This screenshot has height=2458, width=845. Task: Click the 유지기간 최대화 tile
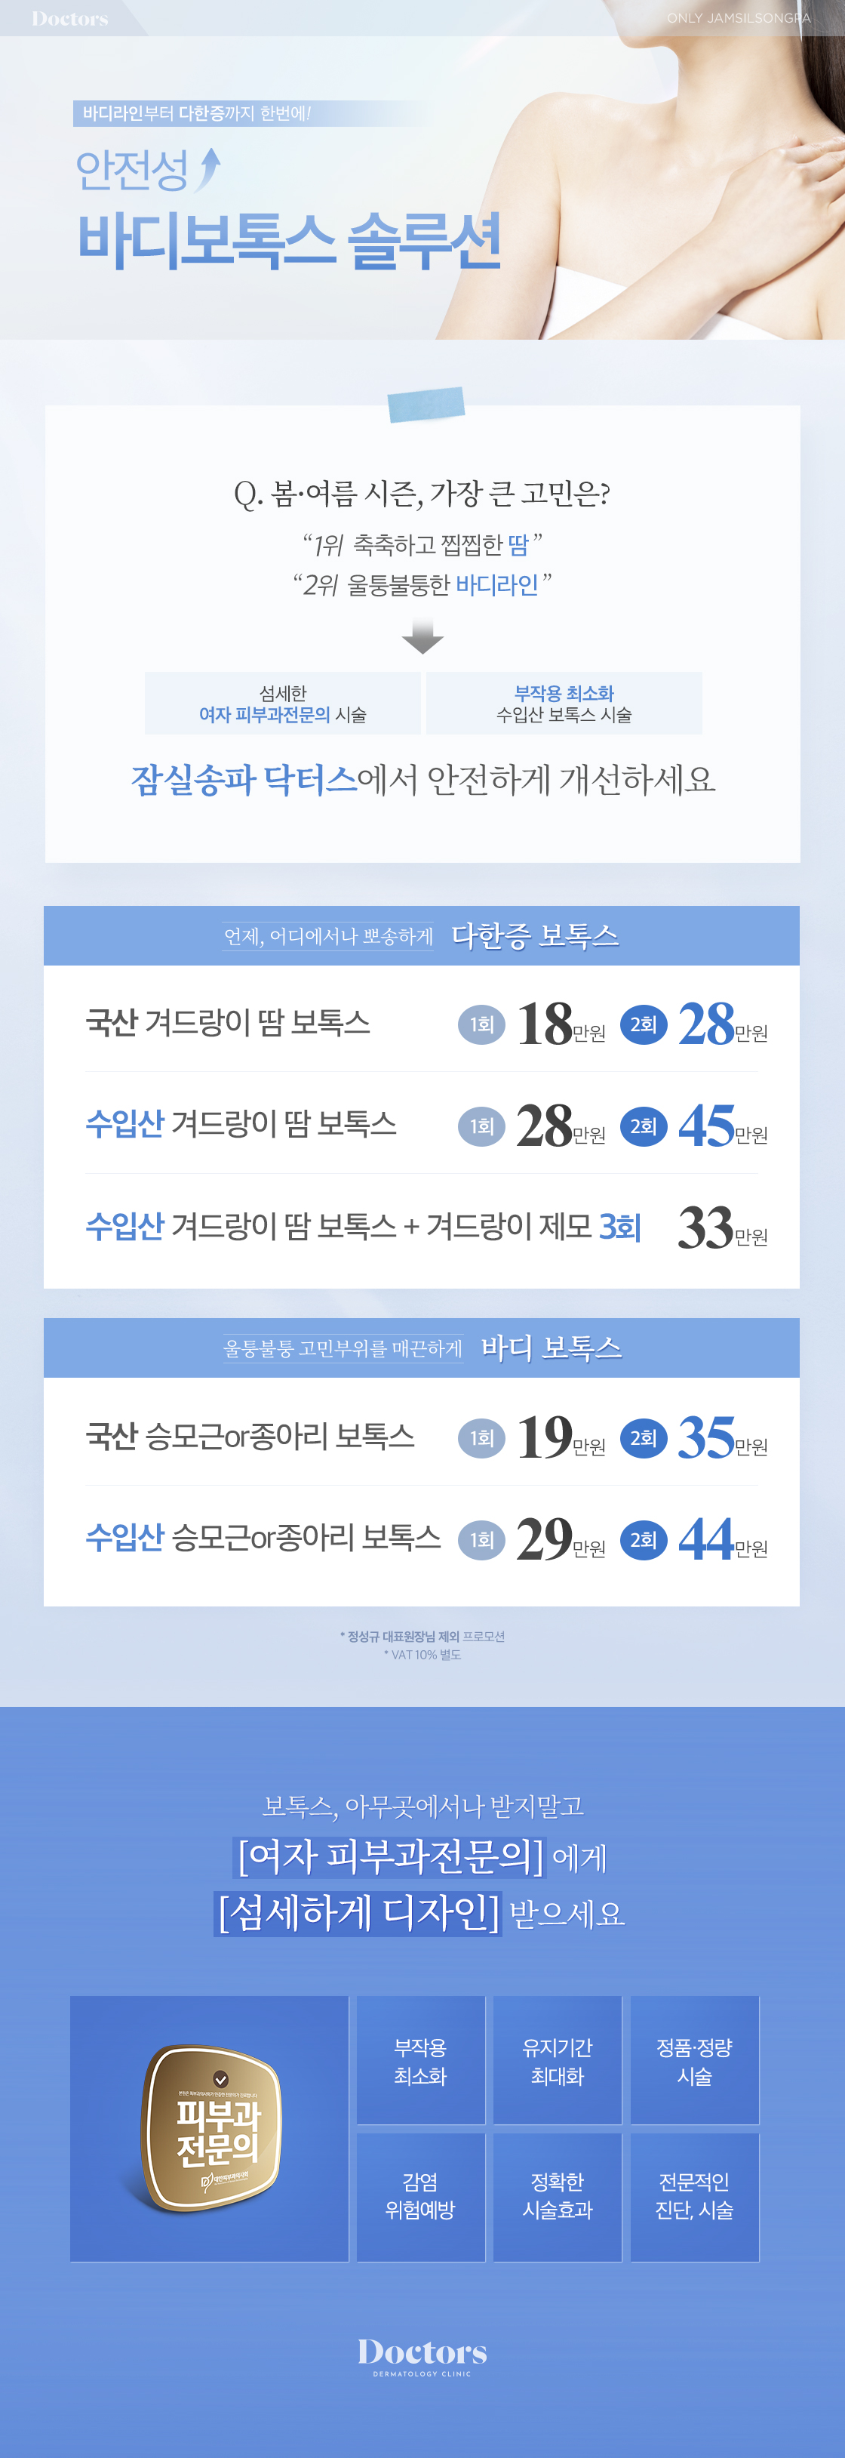[557, 2061]
